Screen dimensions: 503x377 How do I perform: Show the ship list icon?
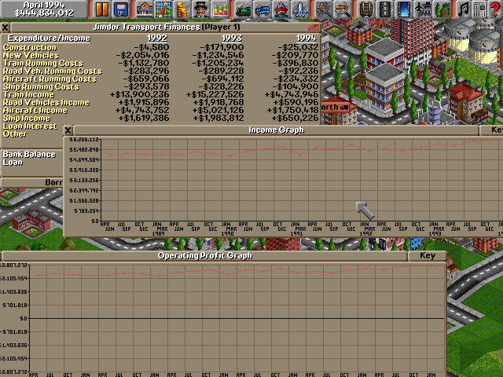point(281,9)
